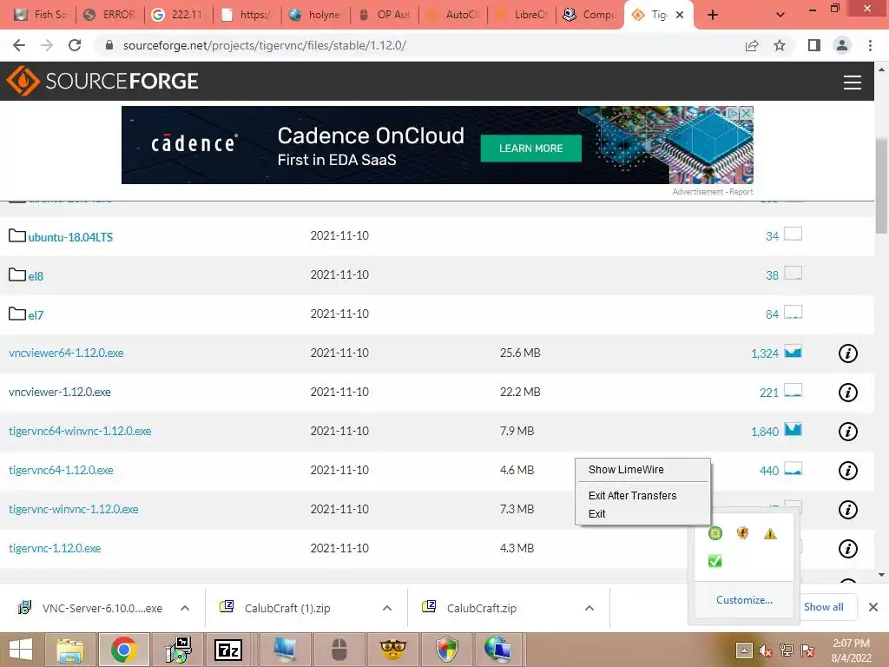889x667 pixels.
Task: View info for tigervnc64-1.12.0.exe
Action: pos(847,471)
